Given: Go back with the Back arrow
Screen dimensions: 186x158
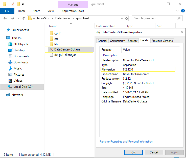Looking at the screenshot, I should click(x=5, y=18).
